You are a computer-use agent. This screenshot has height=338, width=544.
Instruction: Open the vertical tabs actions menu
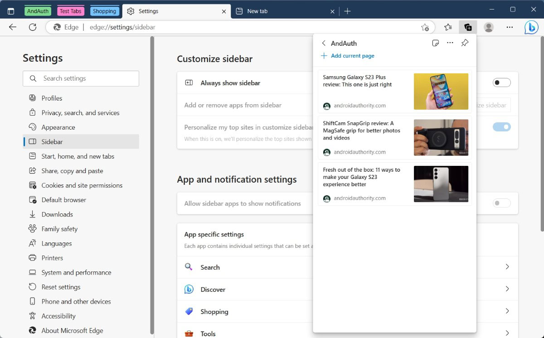[x=11, y=11]
